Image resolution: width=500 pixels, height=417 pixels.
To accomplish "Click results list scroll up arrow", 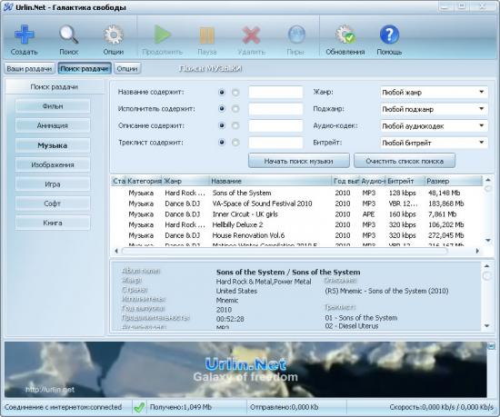I will (488, 180).
